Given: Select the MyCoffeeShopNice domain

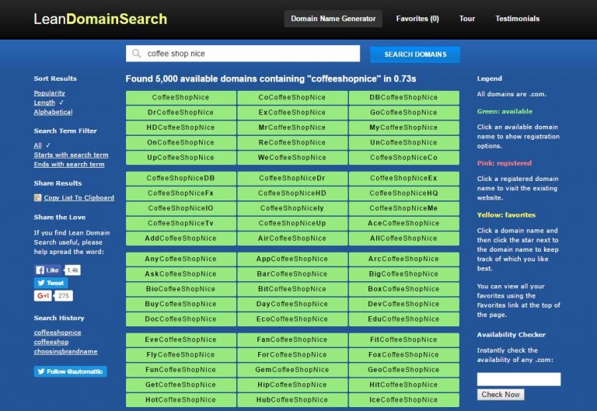Looking at the screenshot, I should click(404, 127).
